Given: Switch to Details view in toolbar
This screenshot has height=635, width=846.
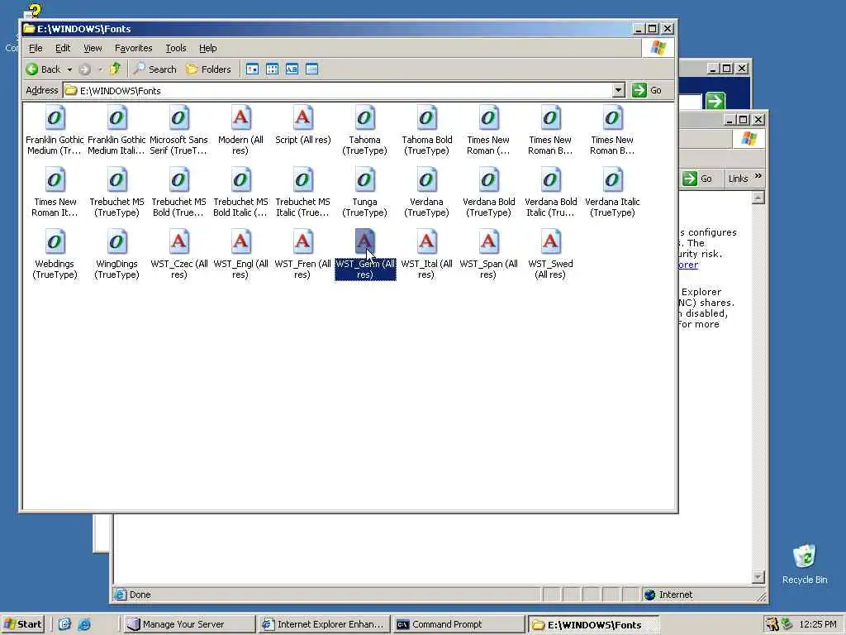Looking at the screenshot, I should [x=311, y=69].
